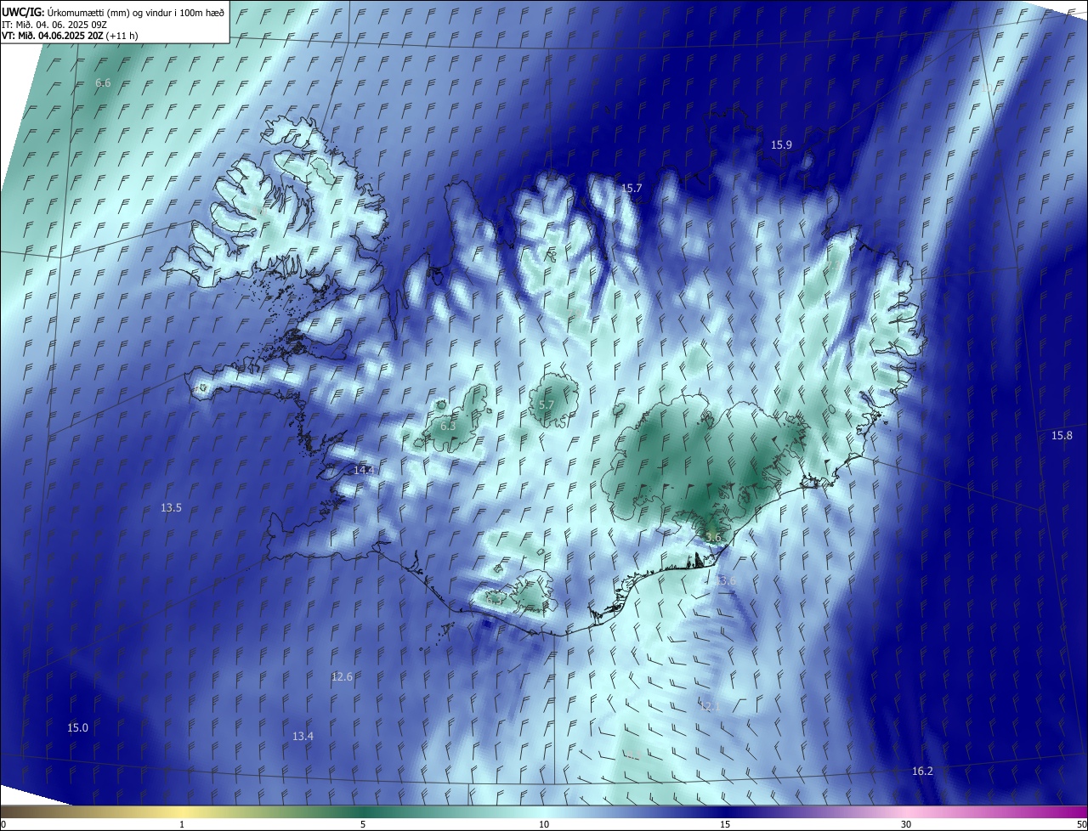
Task: Click the 16.2 value label on the map
Action: click(922, 771)
